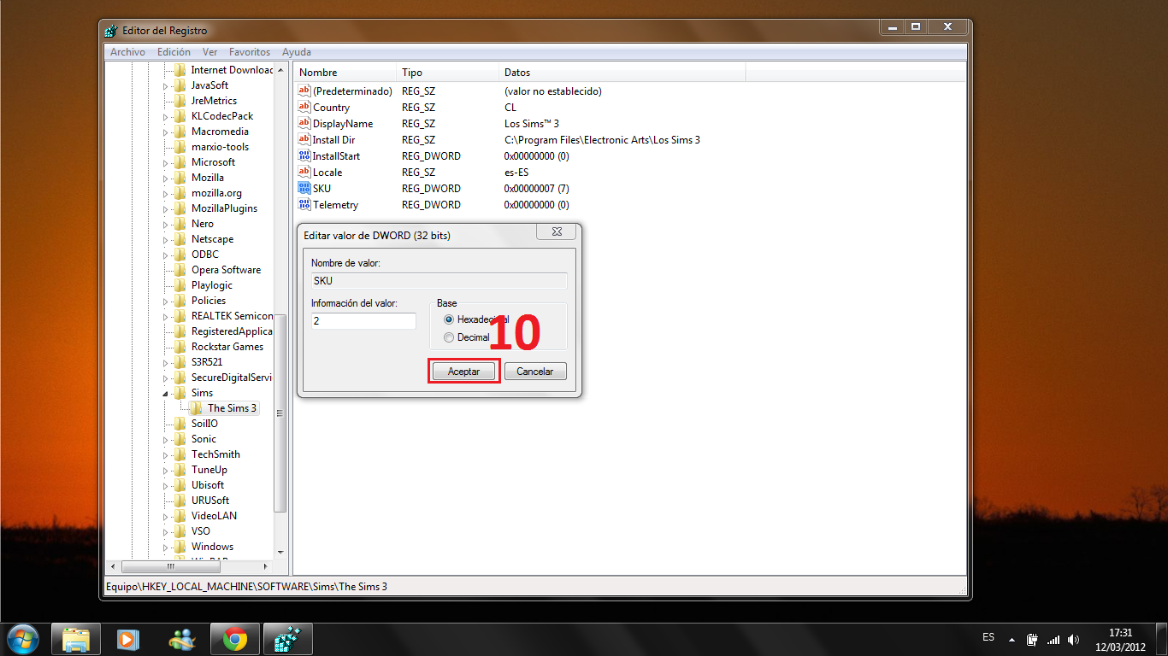
Task: Select the Install Dir string value icon
Action: (x=304, y=139)
